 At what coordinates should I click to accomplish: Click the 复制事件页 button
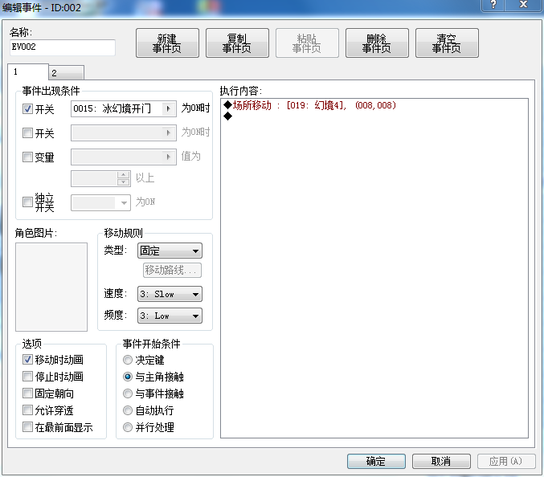237,43
